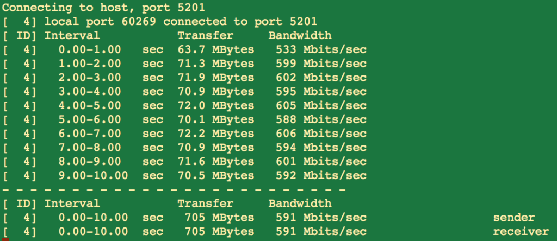Click the first Bandwidth column header
This screenshot has height=241, width=557.
click(300, 35)
